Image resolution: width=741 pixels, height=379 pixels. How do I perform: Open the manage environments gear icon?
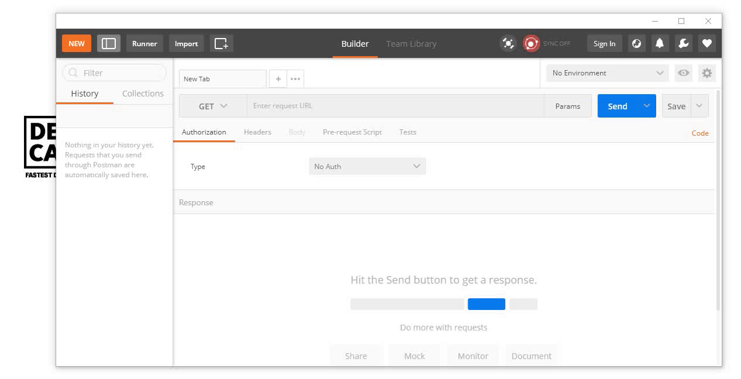click(707, 73)
